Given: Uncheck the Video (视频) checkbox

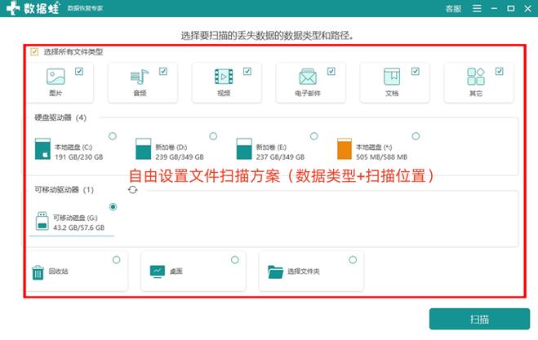Looking at the screenshot, I should [x=247, y=72].
